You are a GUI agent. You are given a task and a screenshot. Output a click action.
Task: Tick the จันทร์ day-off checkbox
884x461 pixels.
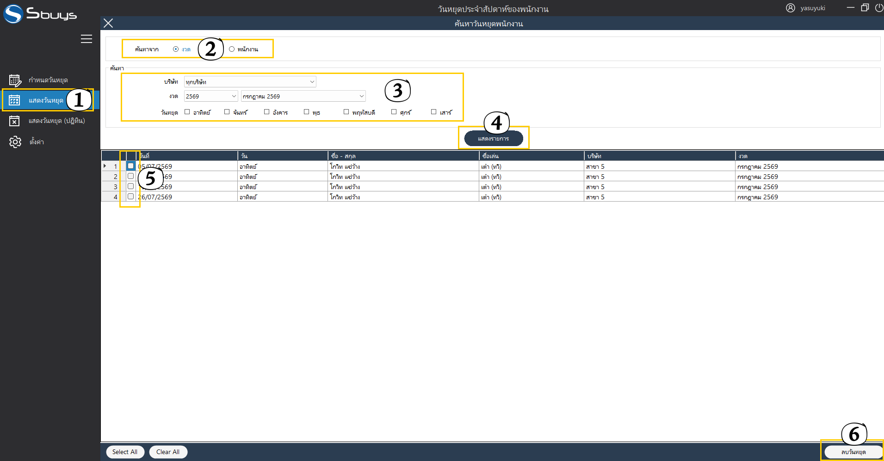(x=227, y=112)
